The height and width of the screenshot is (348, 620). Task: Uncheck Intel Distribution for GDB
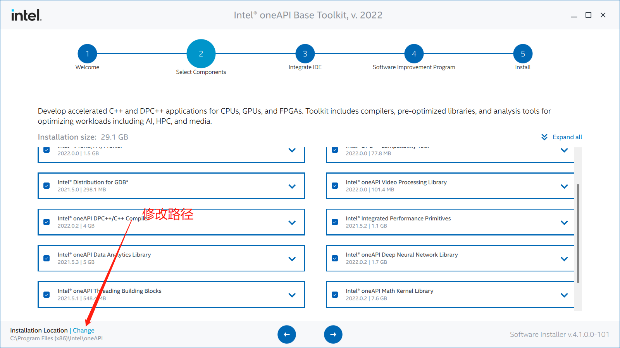pos(46,186)
